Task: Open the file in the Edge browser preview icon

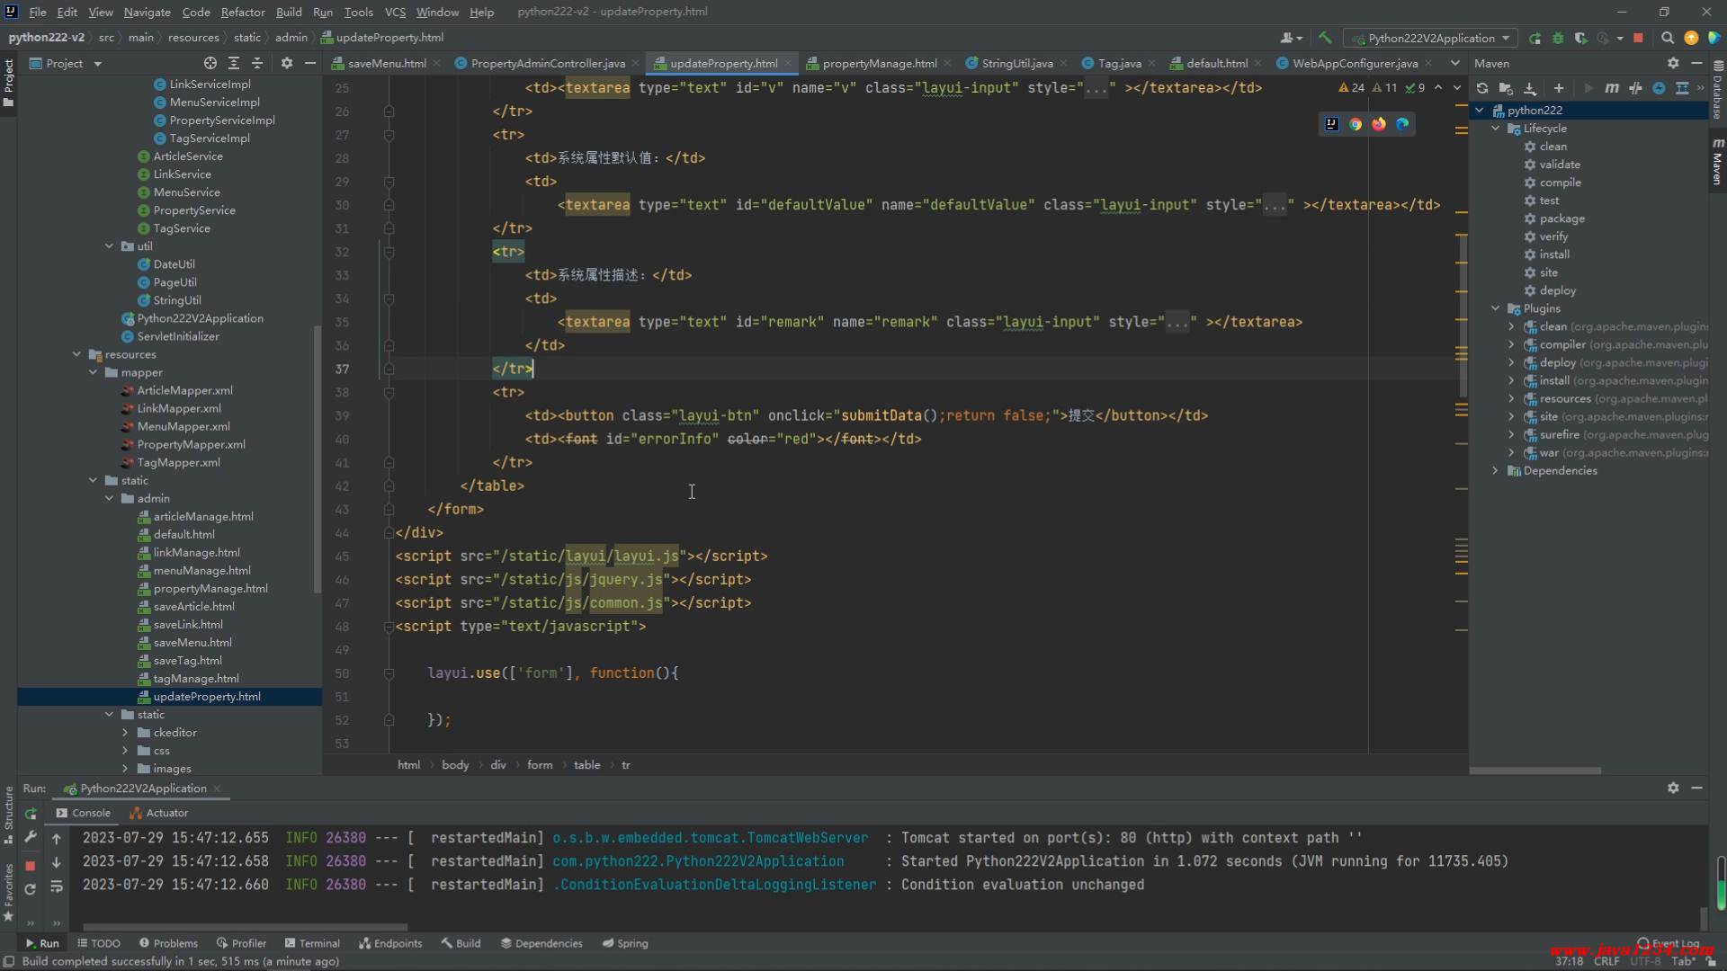Action: click(1402, 124)
